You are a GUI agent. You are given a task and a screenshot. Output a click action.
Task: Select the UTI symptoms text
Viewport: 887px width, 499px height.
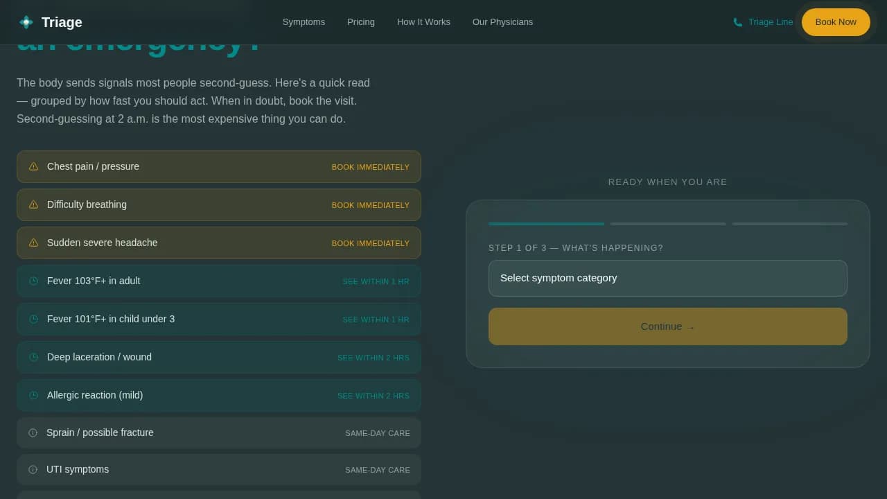pyautogui.click(x=78, y=469)
